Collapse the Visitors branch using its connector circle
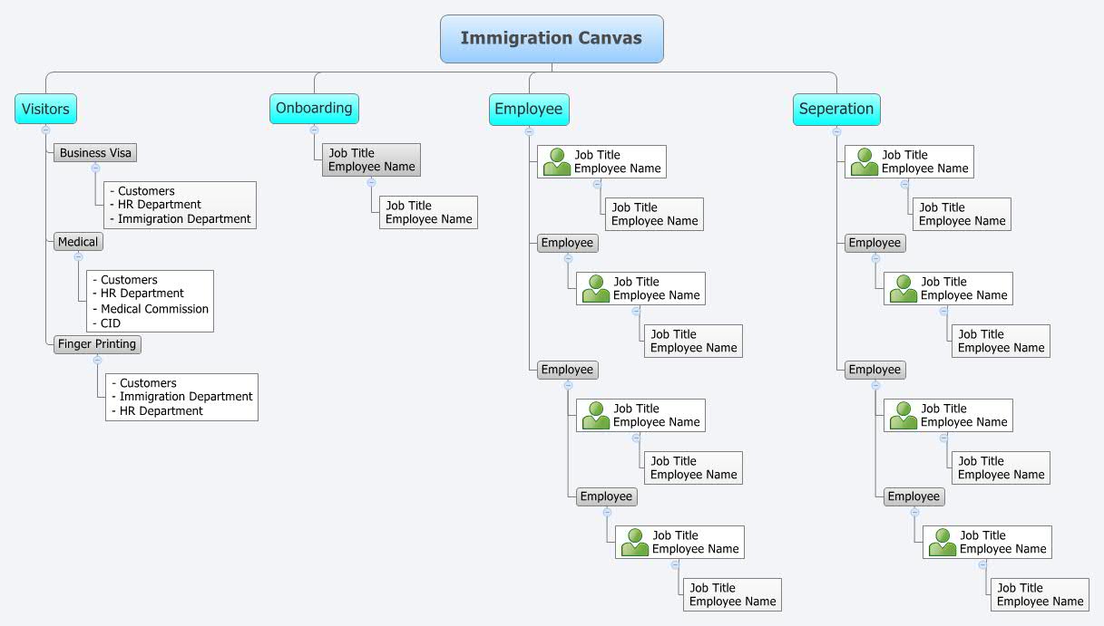 pos(46,131)
